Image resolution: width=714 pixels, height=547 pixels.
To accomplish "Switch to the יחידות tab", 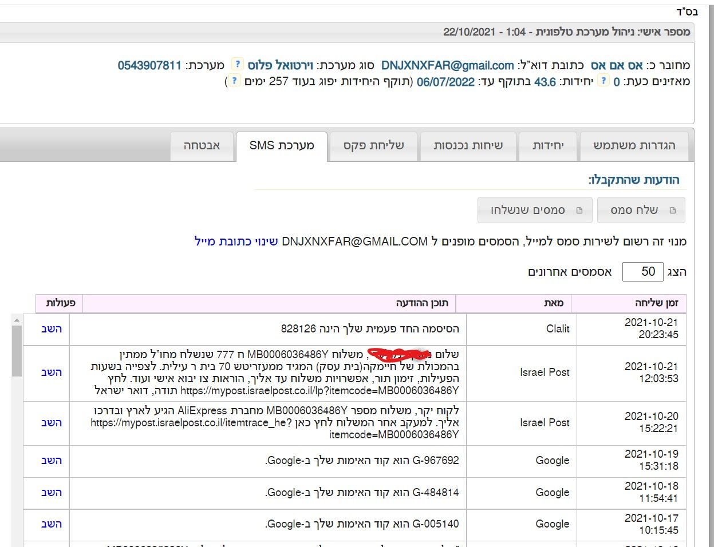I will pos(548,146).
